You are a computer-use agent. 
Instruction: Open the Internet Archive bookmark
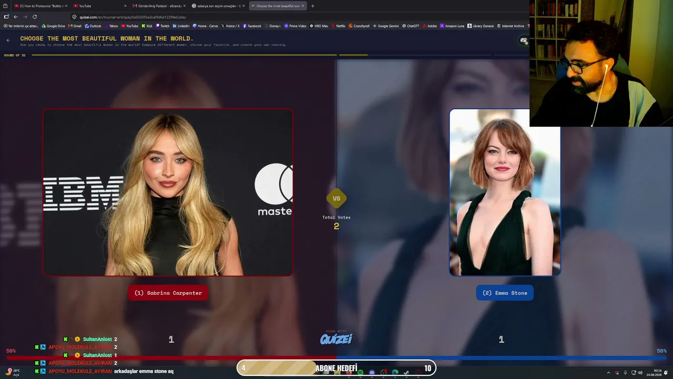point(511,26)
